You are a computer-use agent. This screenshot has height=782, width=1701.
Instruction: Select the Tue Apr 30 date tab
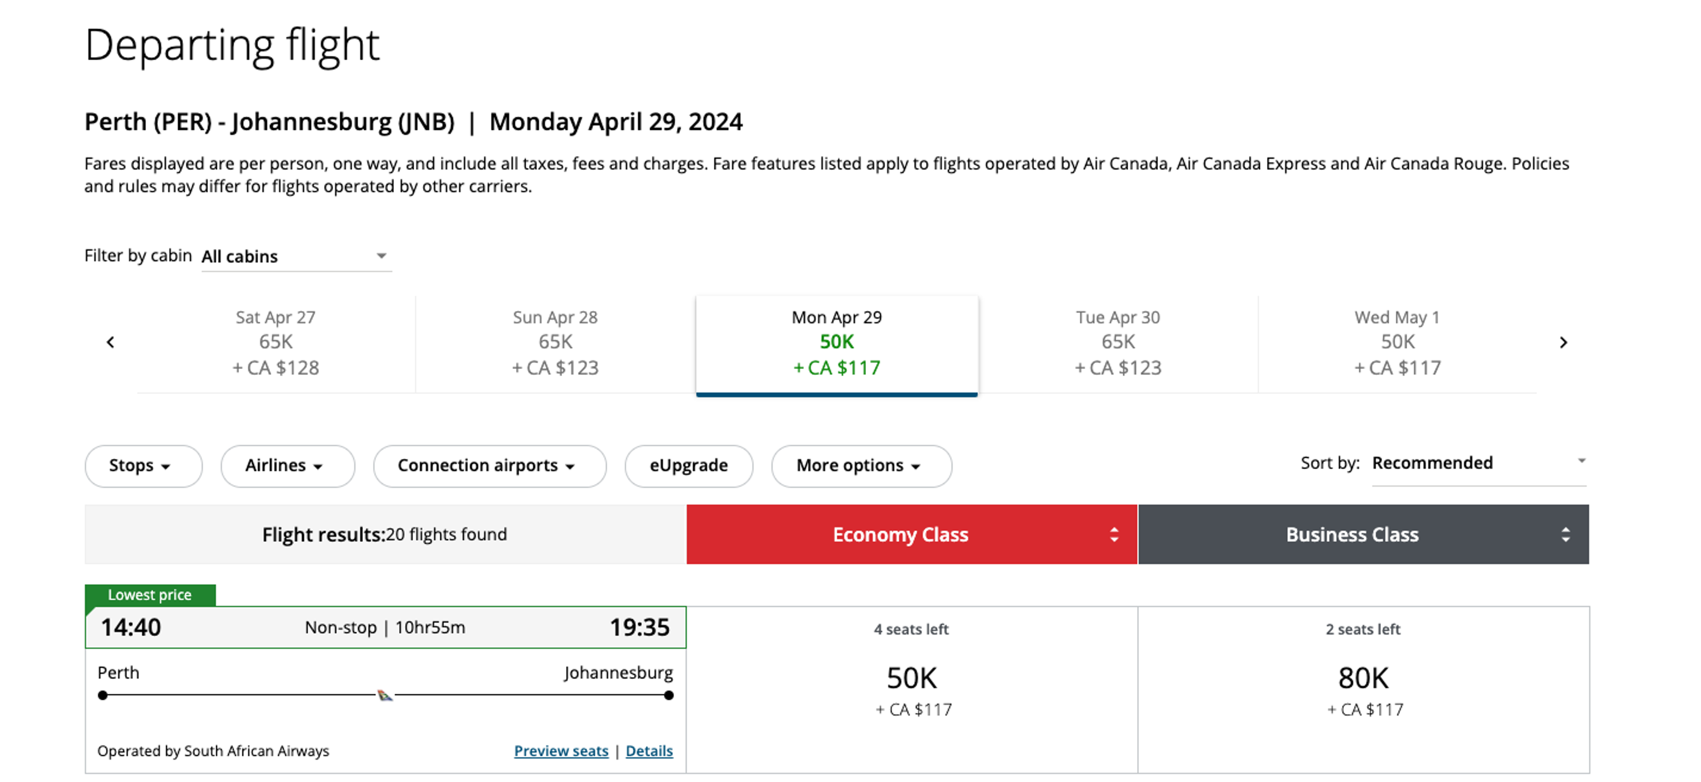[x=1117, y=343]
